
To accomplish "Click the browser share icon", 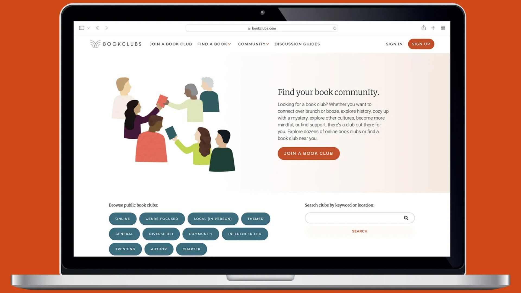I will (x=424, y=28).
